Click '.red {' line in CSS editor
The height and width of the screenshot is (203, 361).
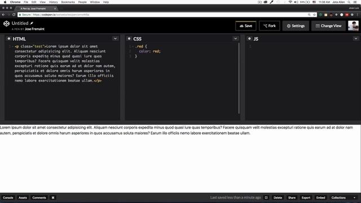141,46
